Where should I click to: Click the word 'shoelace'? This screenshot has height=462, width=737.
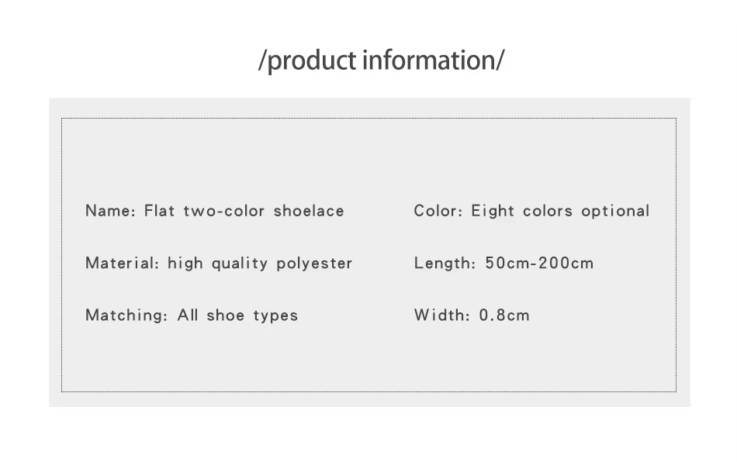tap(309, 211)
